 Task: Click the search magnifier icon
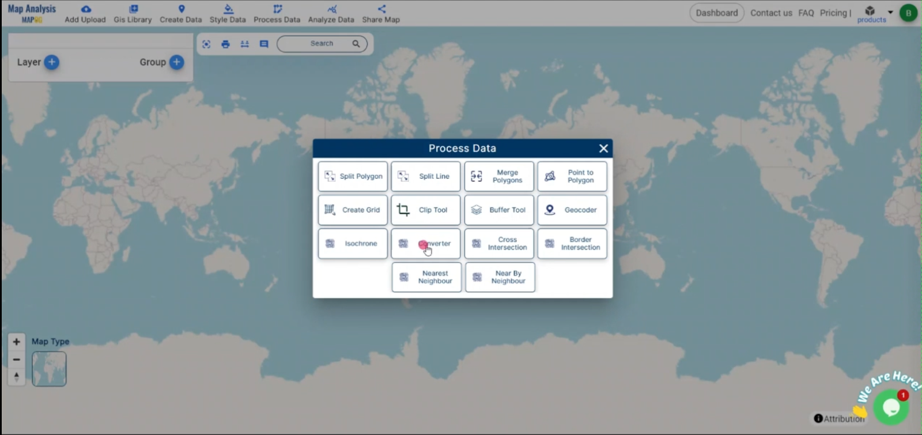pos(356,44)
